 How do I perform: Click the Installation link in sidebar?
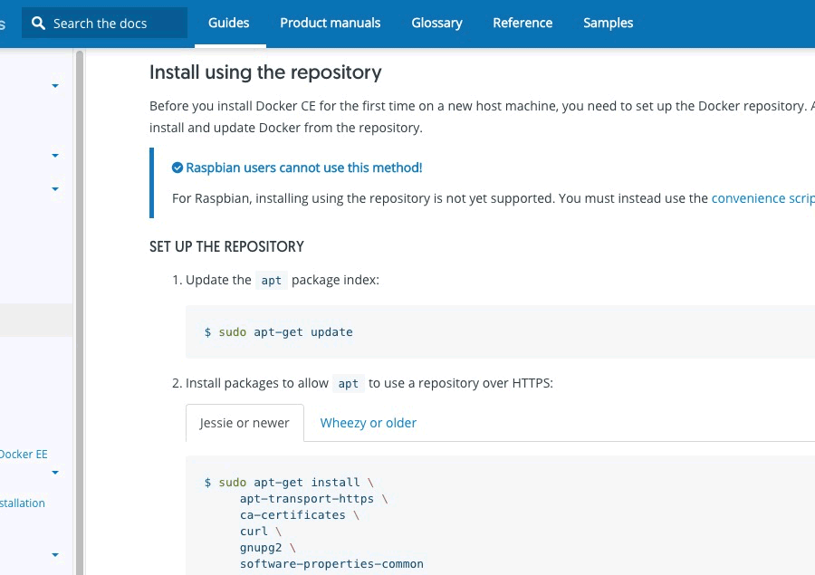coord(23,503)
